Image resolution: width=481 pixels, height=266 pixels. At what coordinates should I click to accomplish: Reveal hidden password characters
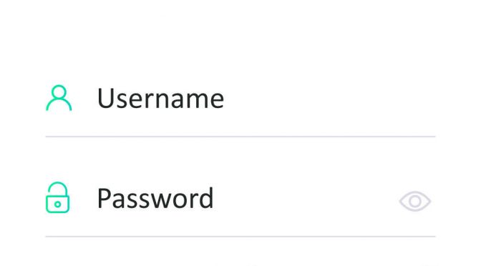[415, 202]
